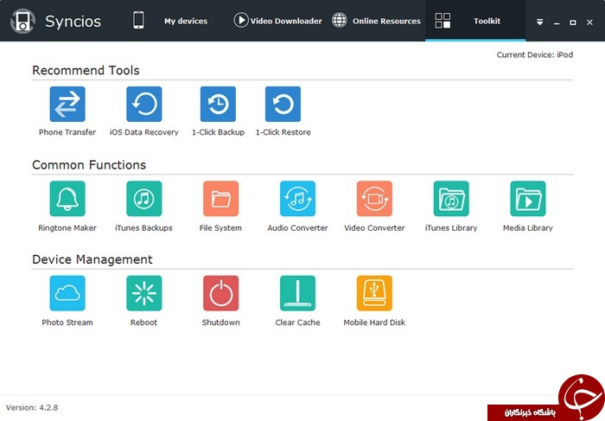
Task: Open the title bar dropdown menu arrow
Action: click(540, 22)
